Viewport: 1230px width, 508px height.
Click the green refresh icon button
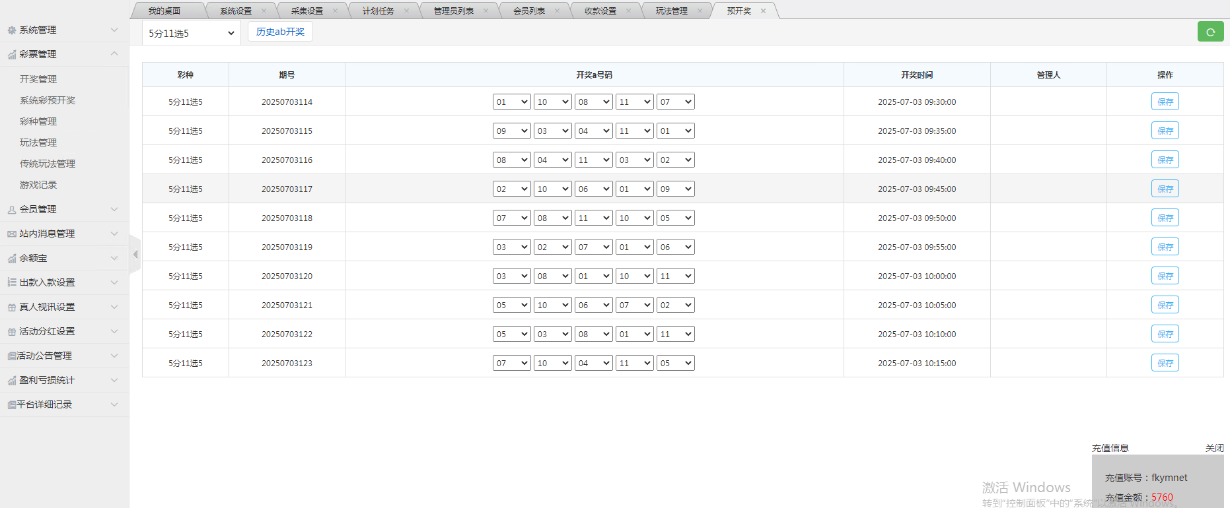[x=1210, y=32]
